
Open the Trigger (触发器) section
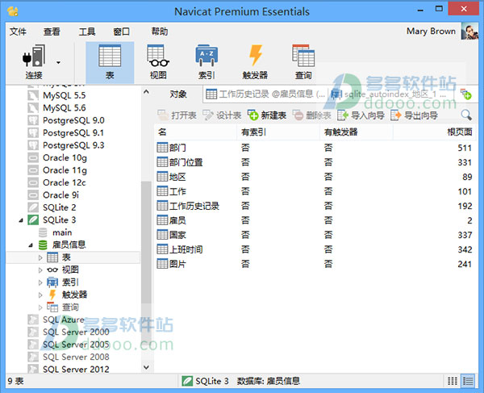pyautogui.click(x=255, y=62)
